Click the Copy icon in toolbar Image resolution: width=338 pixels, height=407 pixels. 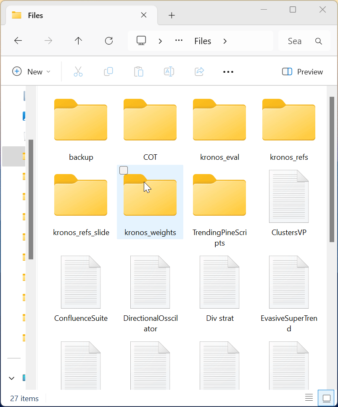tap(108, 71)
